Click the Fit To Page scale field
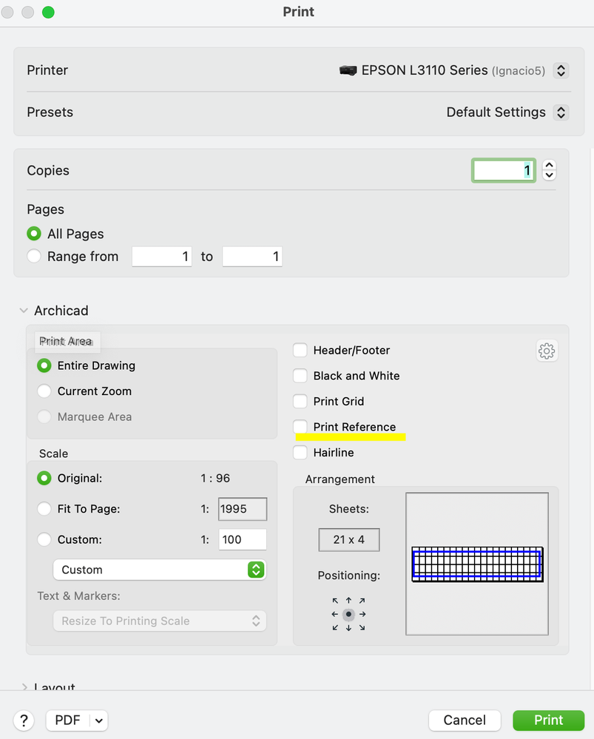This screenshot has height=739, width=594. [x=243, y=509]
